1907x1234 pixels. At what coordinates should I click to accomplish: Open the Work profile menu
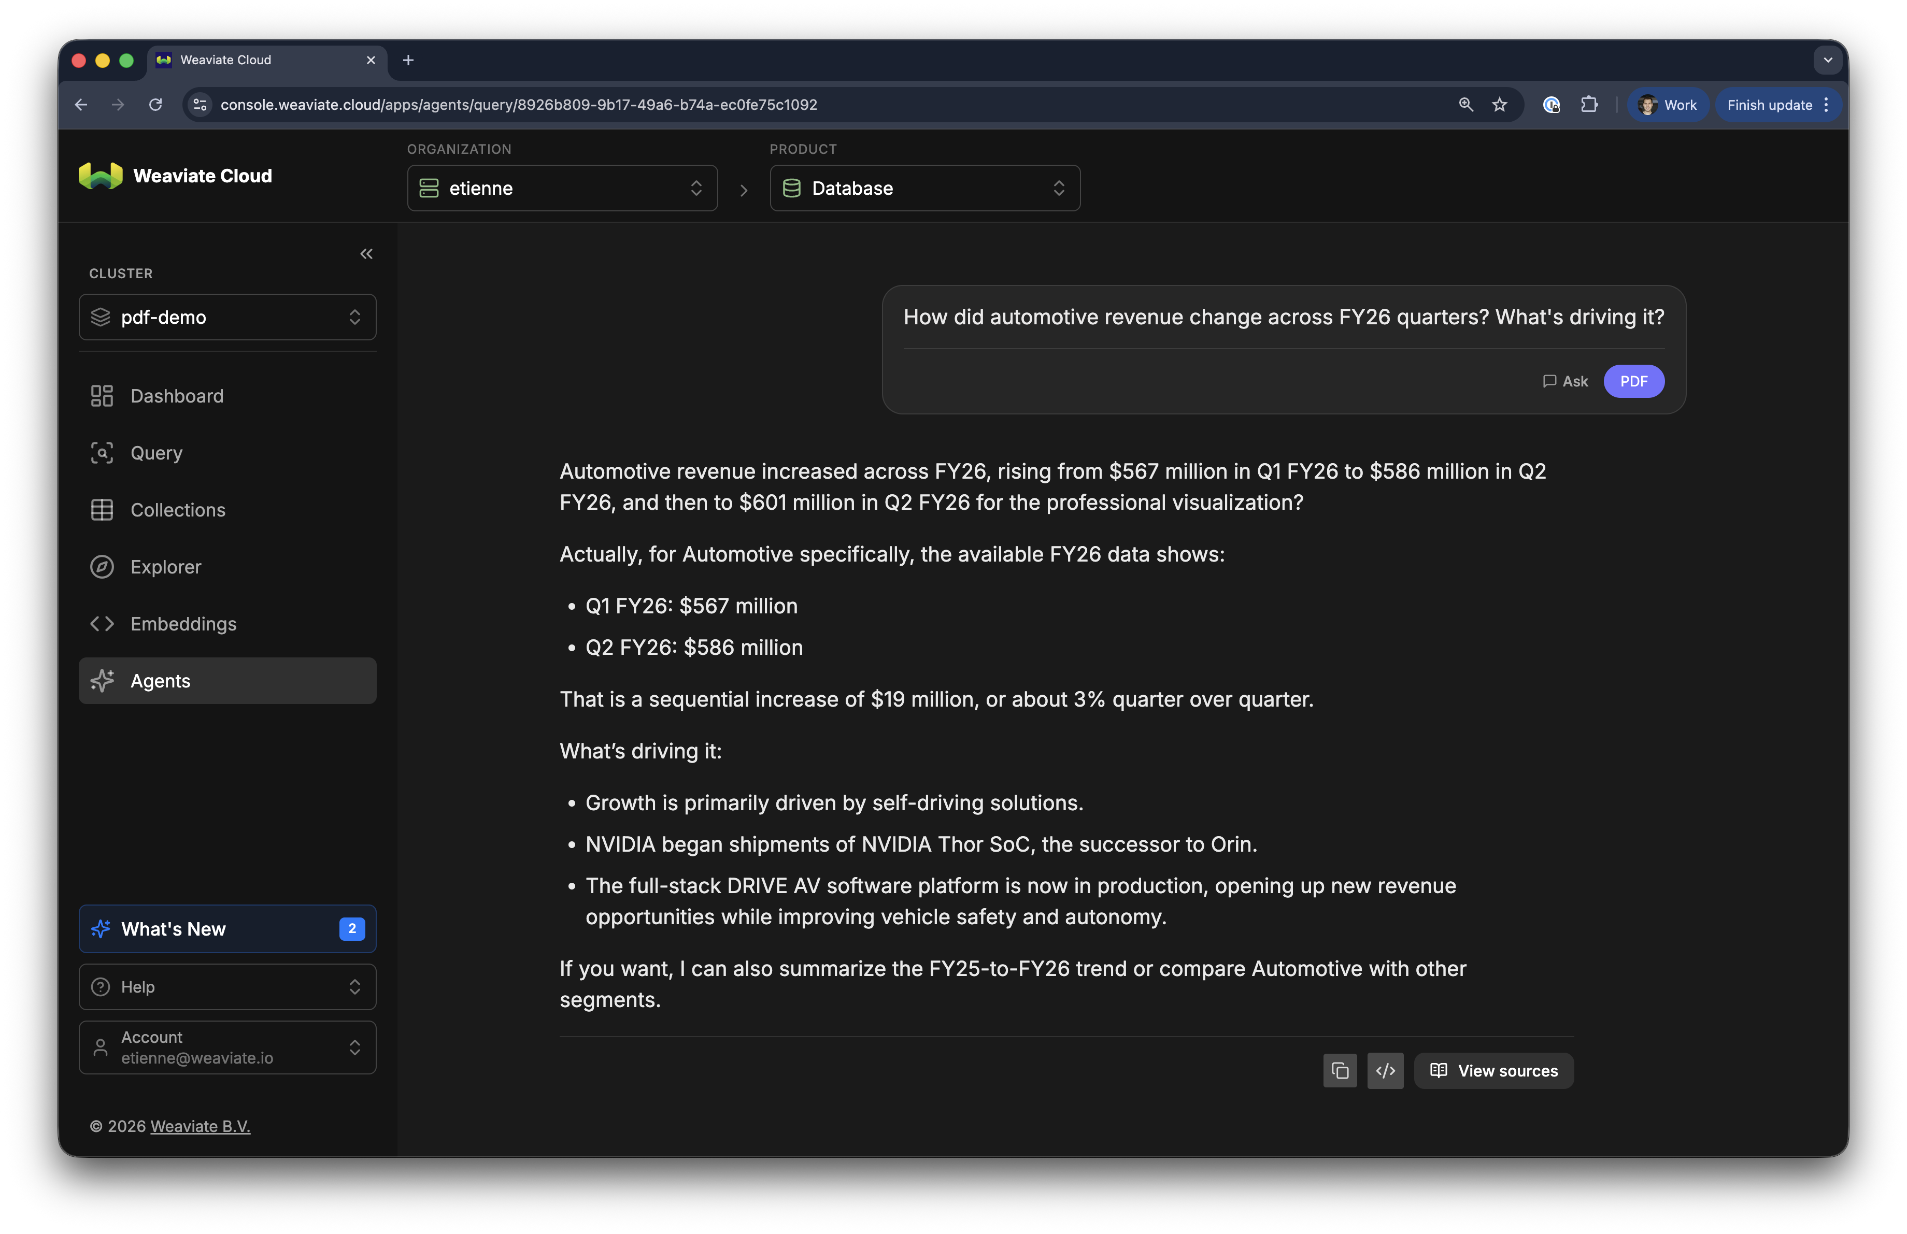pyautogui.click(x=1668, y=104)
